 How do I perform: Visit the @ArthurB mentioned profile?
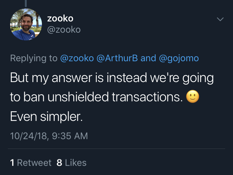(x=117, y=58)
